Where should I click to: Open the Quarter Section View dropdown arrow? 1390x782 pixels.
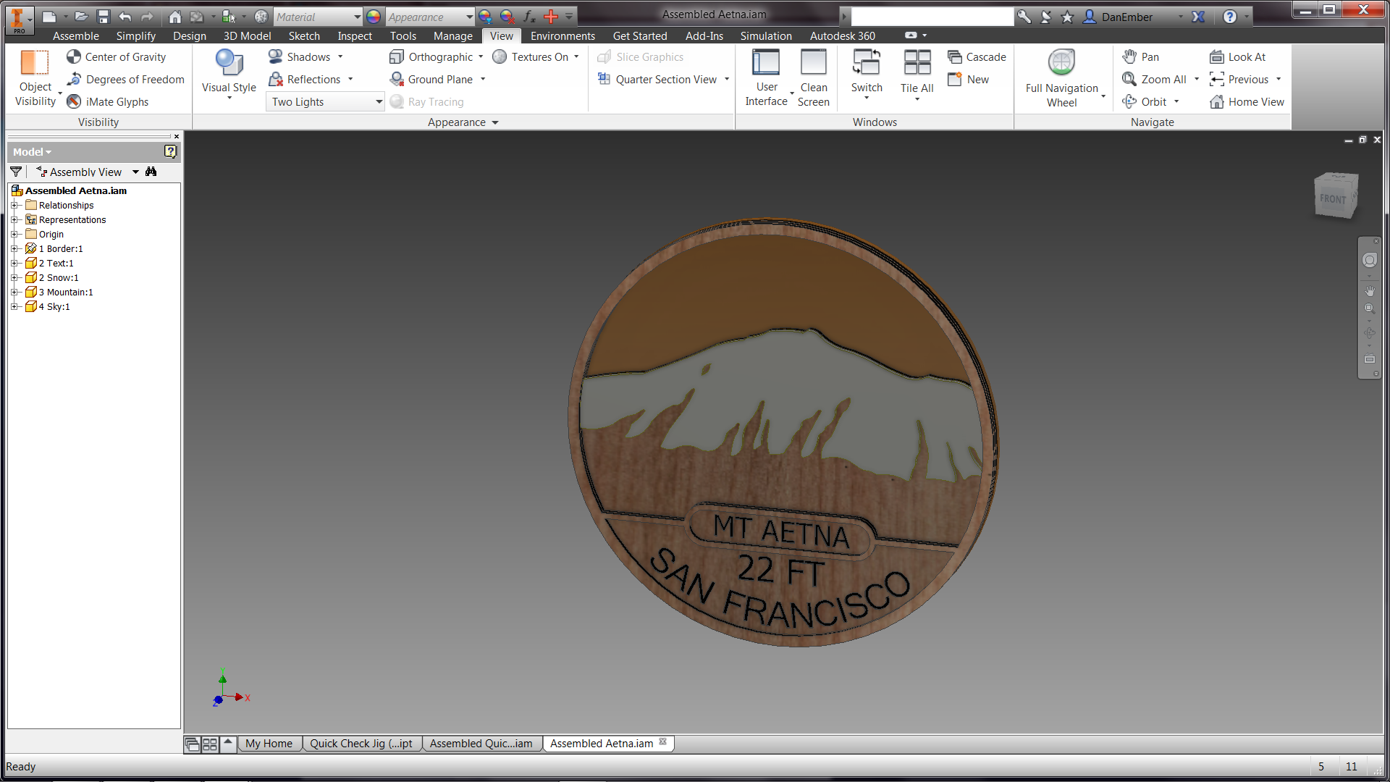coord(727,80)
